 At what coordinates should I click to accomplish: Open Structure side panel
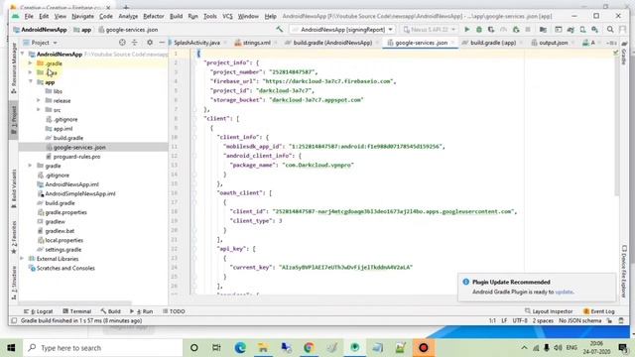(x=13, y=283)
